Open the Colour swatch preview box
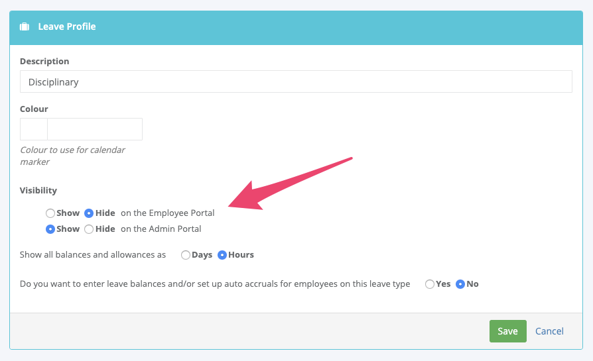Screen dimensions: 593x361 coord(34,129)
